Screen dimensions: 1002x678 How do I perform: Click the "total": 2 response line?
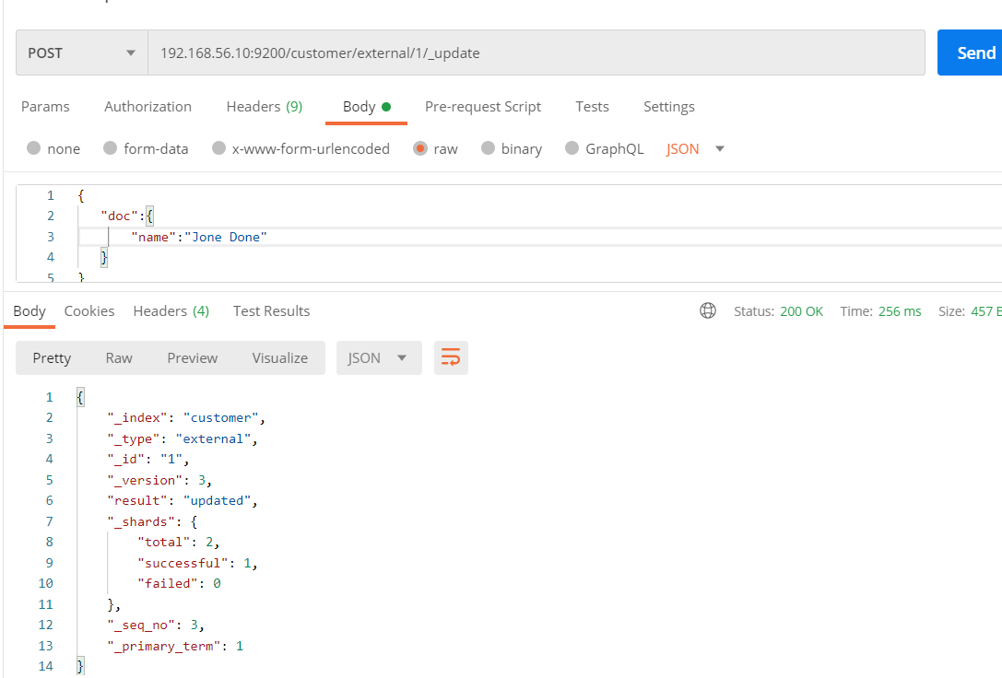tap(178, 542)
